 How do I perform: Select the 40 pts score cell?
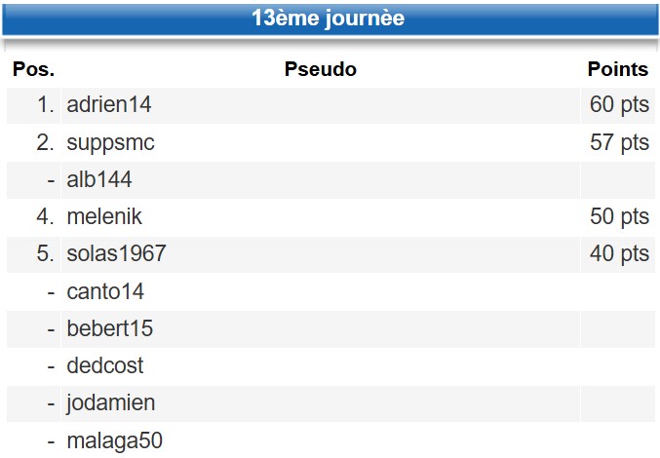619,254
